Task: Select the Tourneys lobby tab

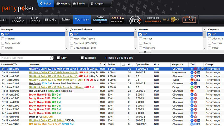Action: (x=82, y=19)
